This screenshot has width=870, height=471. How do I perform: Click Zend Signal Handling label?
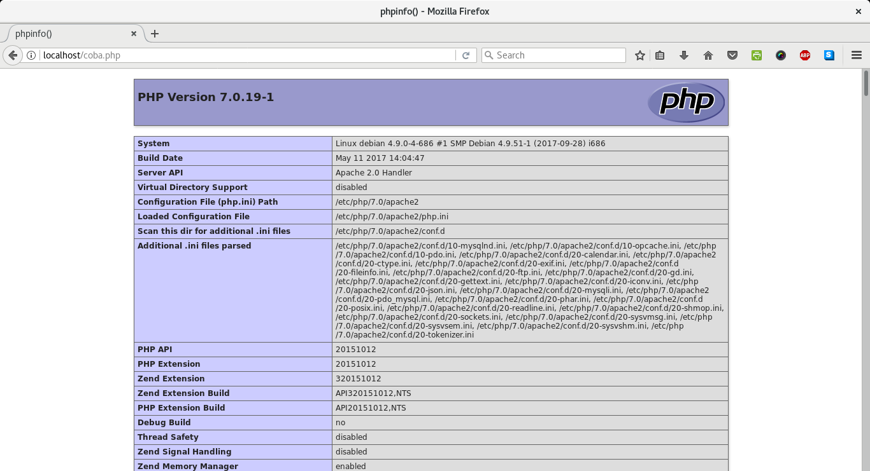pyautogui.click(x=184, y=452)
